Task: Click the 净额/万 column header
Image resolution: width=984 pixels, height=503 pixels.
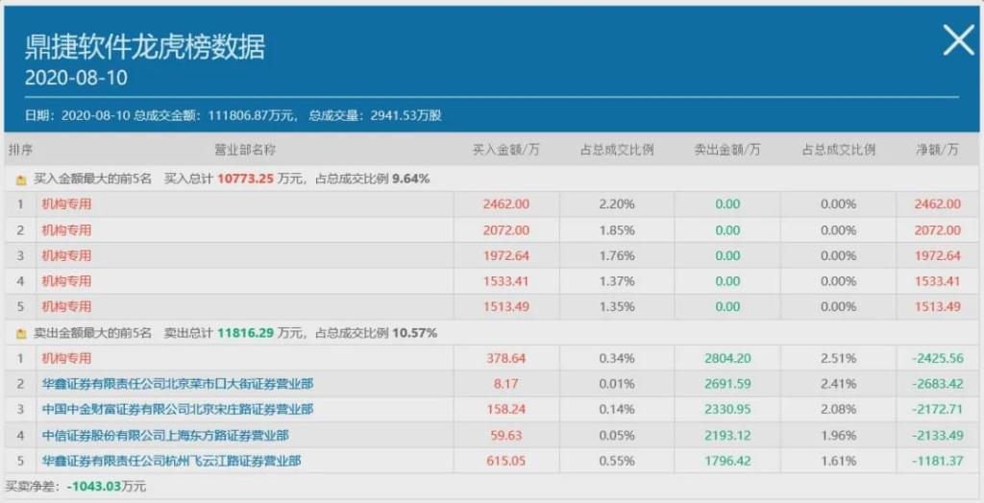Action: (x=938, y=150)
